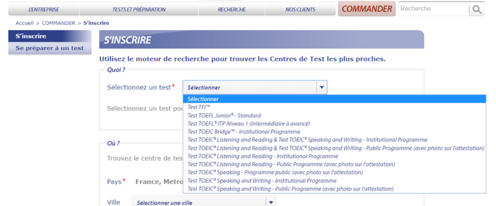Screen dimensions: 496x206
Task: Select TOEIC Speaking and Writing Public Programme
Action: click(x=291, y=189)
